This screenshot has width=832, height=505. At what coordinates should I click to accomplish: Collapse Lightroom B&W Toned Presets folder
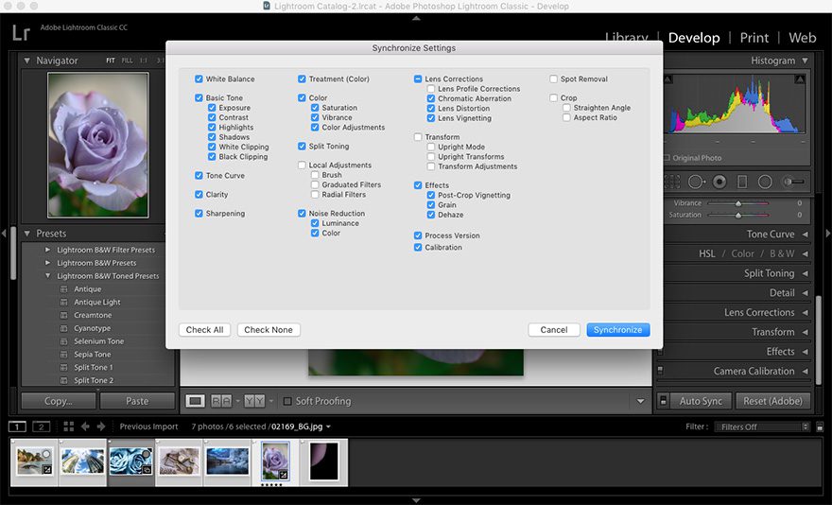[x=47, y=276]
